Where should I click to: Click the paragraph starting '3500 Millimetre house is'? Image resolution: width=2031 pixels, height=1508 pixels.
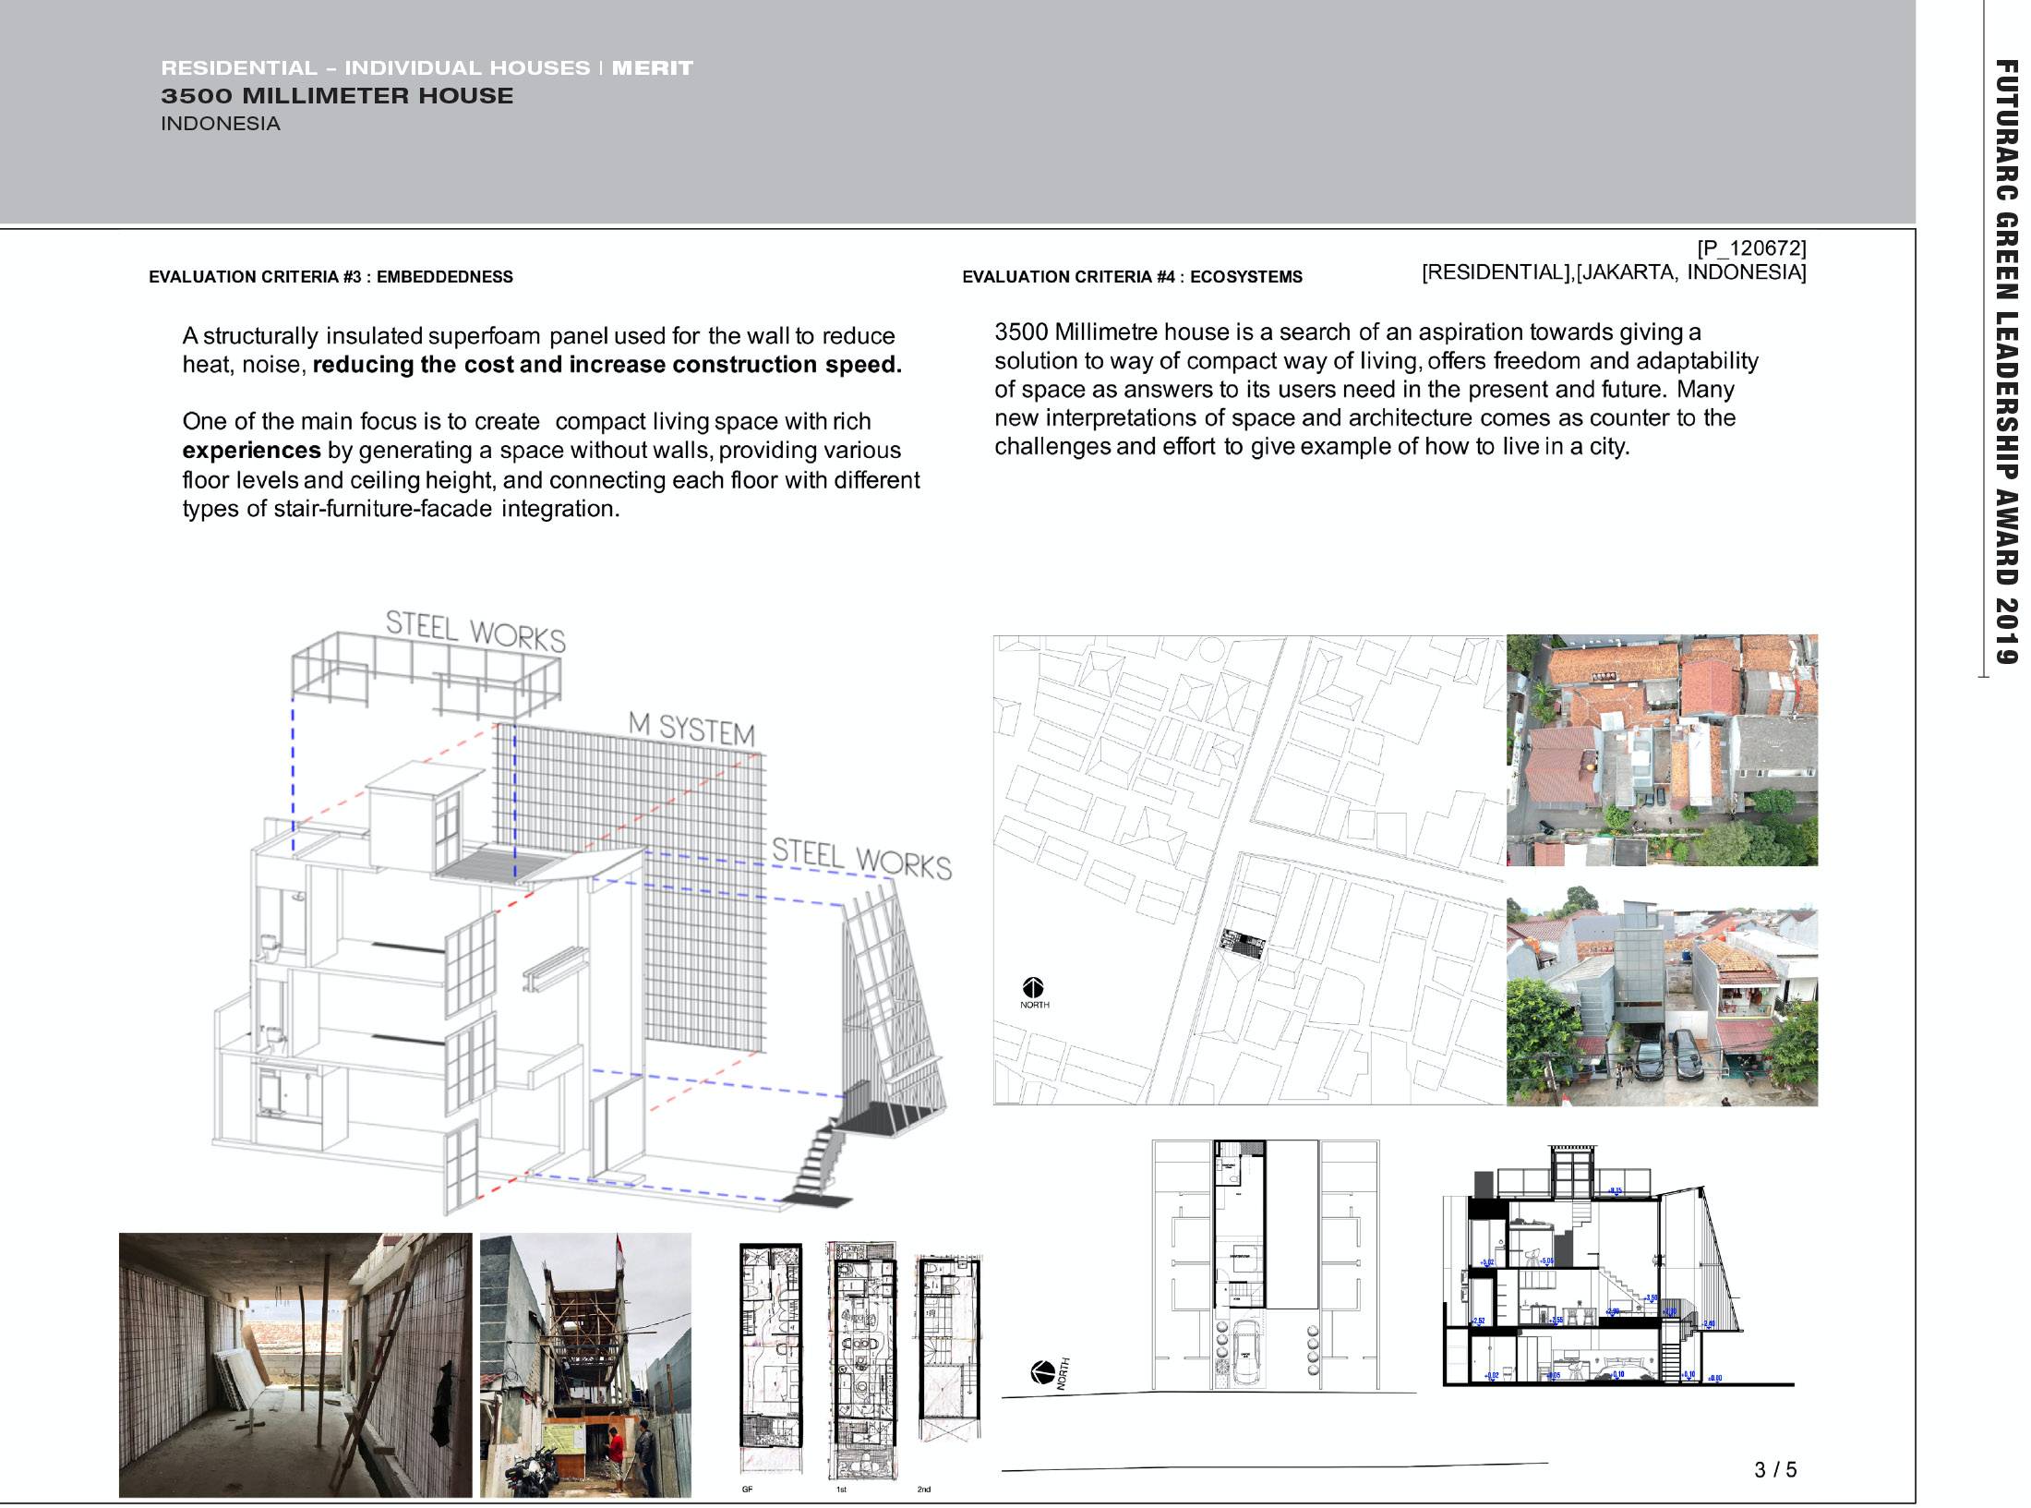pos(1376,389)
